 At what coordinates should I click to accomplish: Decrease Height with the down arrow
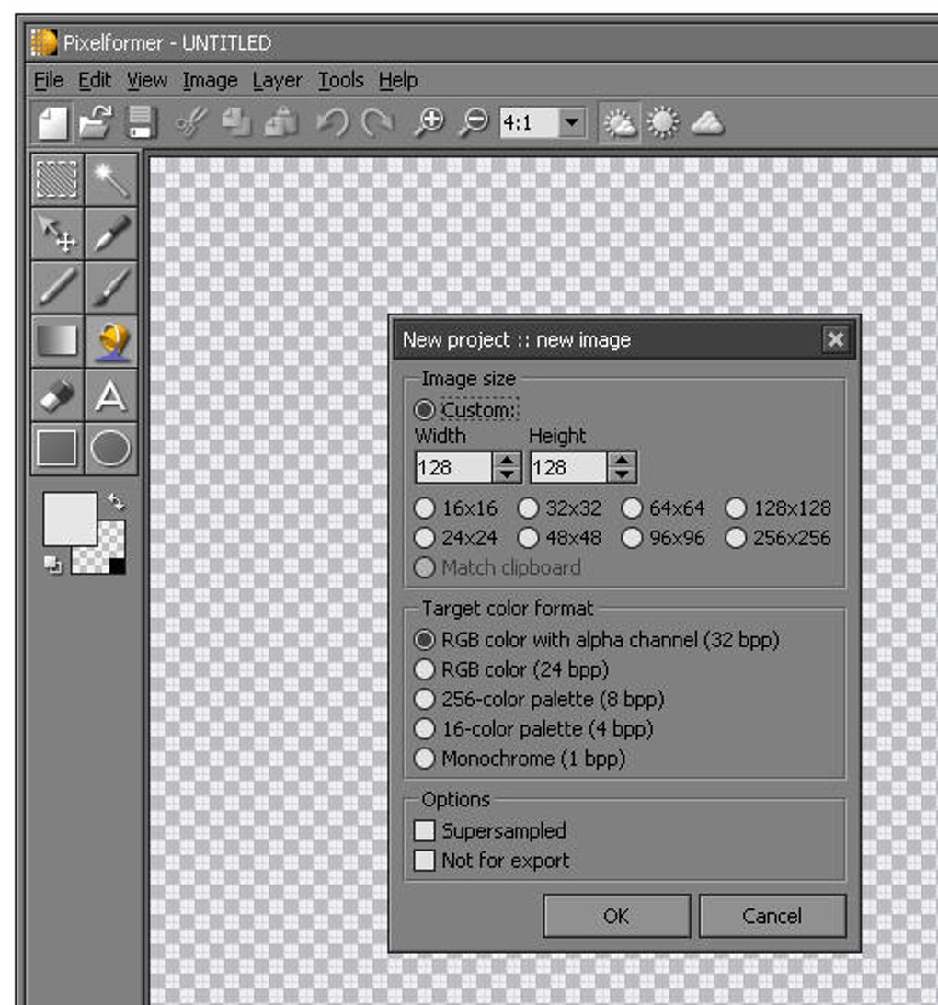click(622, 475)
